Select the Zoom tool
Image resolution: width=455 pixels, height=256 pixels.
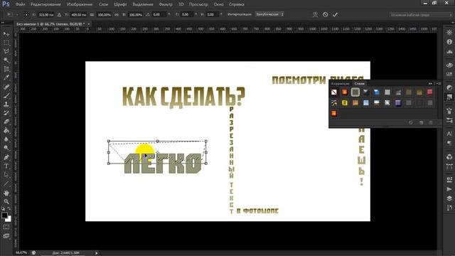6,201
